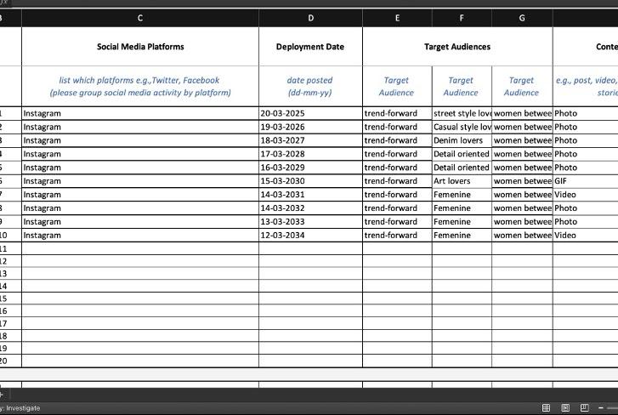Select the Target Audience subheading in column E
The height and width of the screenshot is (415, 618).
click(397, 86)
